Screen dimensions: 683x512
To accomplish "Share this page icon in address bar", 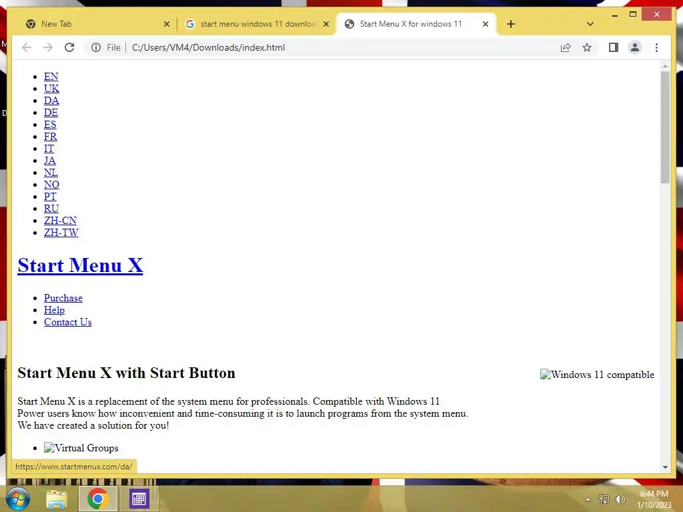I will coord(566,47).
